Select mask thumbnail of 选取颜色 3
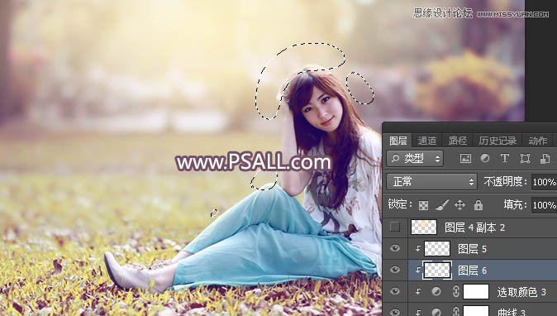The image size is (557, 316). pos(476,291)
